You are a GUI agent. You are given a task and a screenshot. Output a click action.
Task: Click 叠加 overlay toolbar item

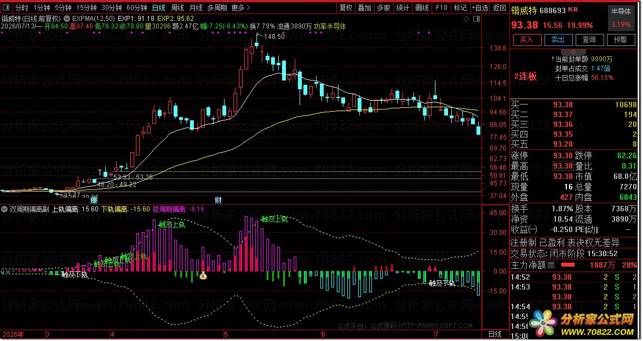pyautogui.click(x=364, y=7)
